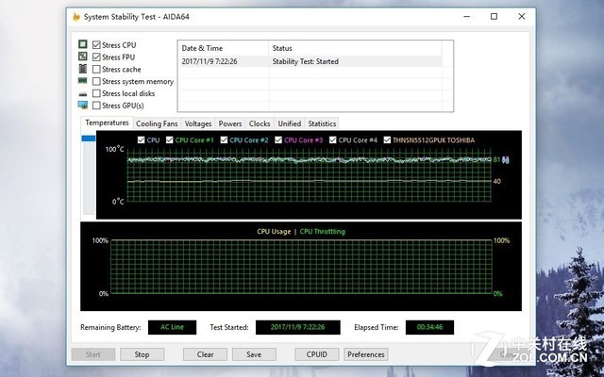Open the CPUID panel button
Viewport: 604px width, 377px height.
tap(316, 354)
